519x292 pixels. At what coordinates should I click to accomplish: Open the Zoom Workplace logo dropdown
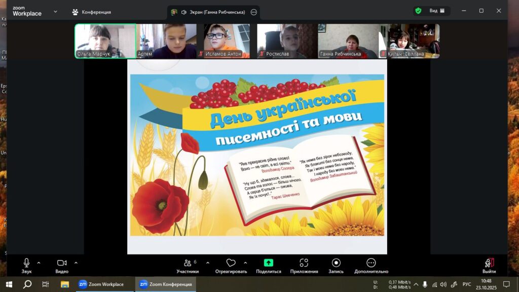click(55, 11)
